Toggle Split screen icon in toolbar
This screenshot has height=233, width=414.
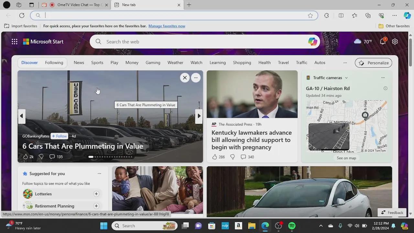[x=341, y=15]
